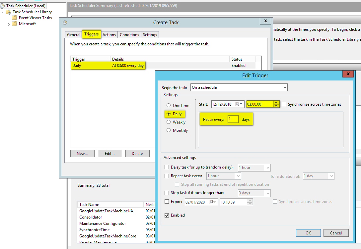361x249 pixels.
Task: Close the Edit Trigger dialog
Action: tap(348, 75)
